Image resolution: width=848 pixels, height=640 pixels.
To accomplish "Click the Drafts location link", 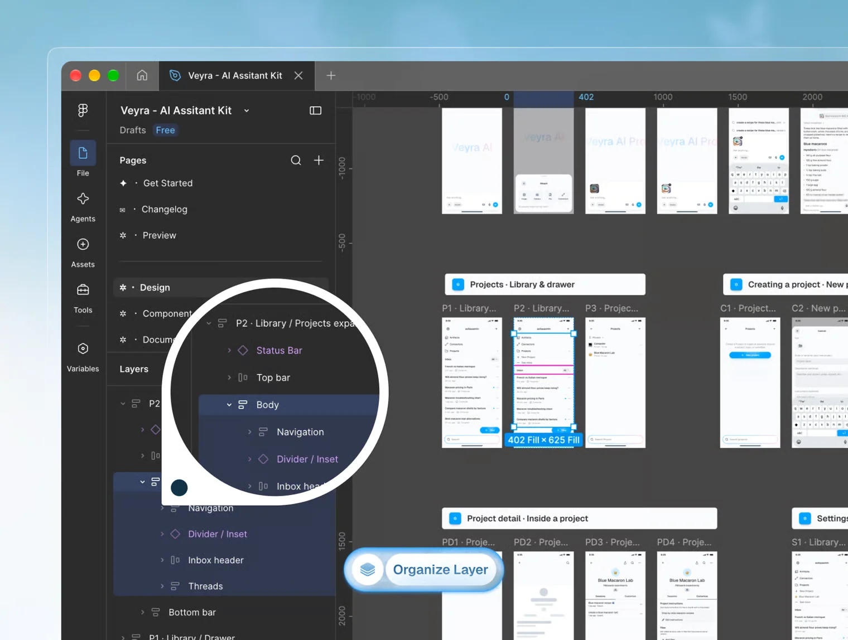I will [133, 130].
